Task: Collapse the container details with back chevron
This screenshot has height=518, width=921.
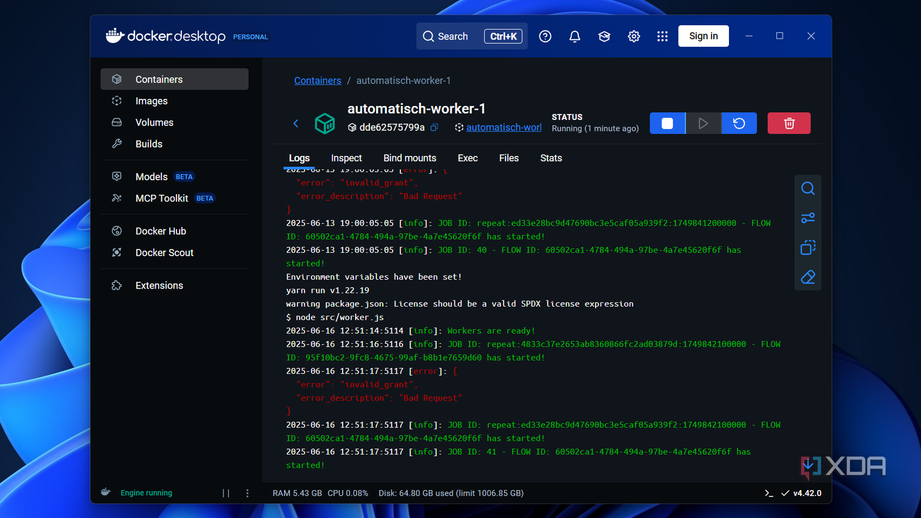Action: [x=296, y=123]
